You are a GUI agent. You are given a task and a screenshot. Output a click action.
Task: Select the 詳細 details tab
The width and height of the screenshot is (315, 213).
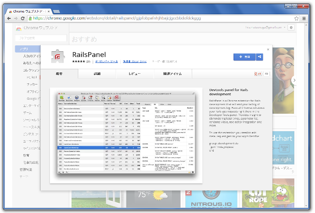pyautogui.click(x=97, y=74)
